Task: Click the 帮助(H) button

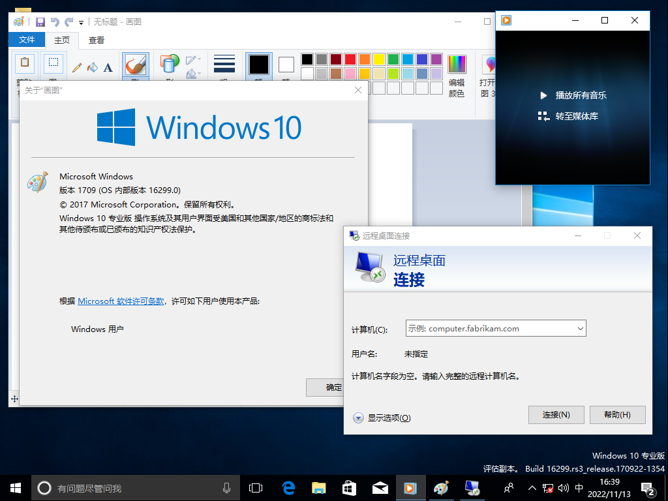Action: pyautogui.click(x=617, y=414)
